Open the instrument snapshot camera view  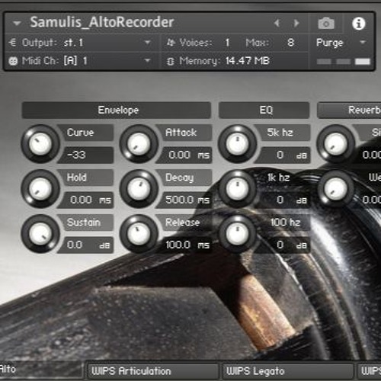pos(326,24)
